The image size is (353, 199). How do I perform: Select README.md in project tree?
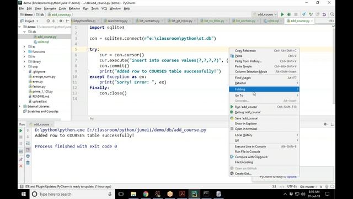pyautogui.click(x=40, y=96)
